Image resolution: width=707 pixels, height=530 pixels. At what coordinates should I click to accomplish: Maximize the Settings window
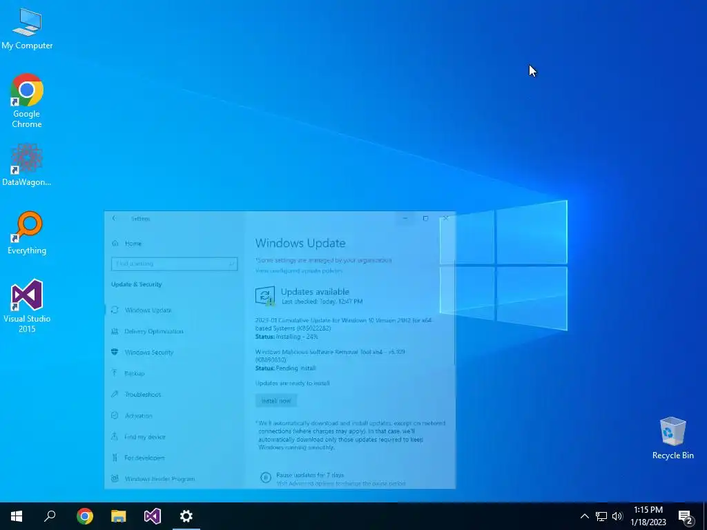(425, 218)
